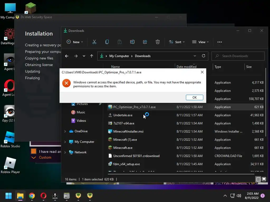
Task: Select fdm_x64_setup.exe file
Action: pyautogui.click(x=186, y=164)
